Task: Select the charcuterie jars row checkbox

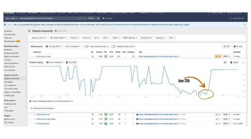Action: point(31,124)
